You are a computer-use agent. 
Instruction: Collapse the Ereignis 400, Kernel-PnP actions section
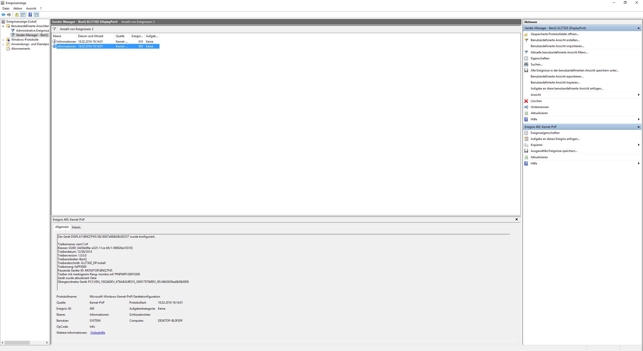[x=638, y=127]
